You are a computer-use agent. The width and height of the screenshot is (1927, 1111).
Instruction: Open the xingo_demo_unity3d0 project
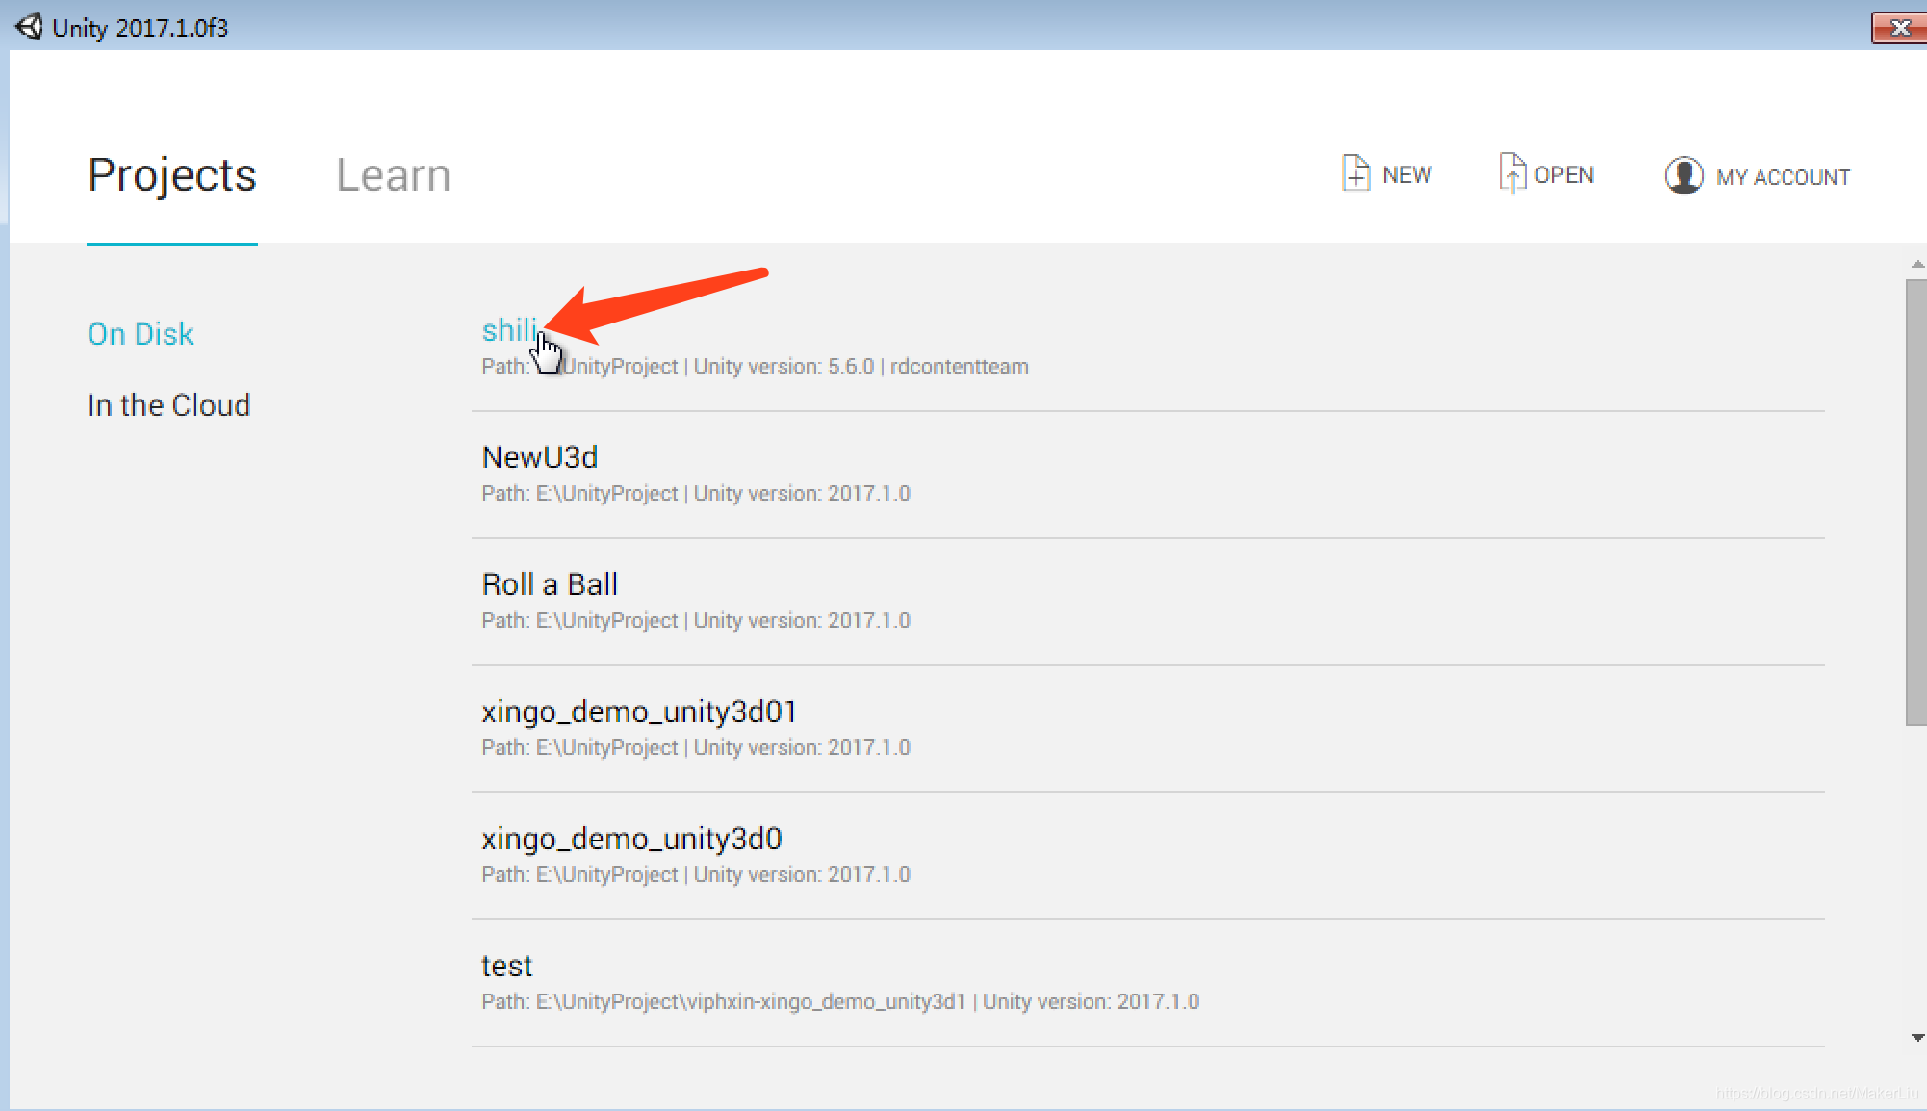tap(631, 838)
